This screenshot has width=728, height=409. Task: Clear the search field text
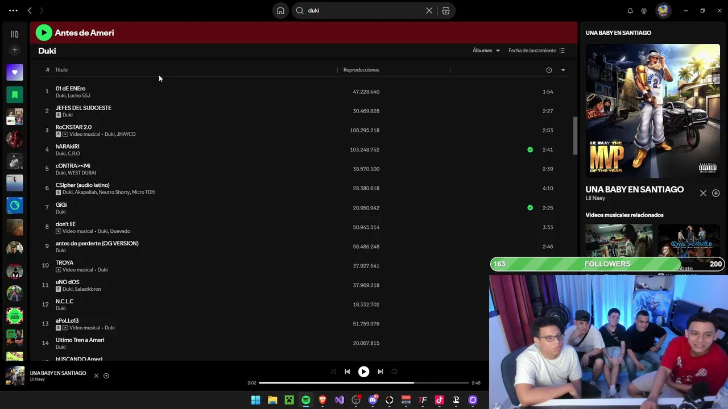[429, 10]
